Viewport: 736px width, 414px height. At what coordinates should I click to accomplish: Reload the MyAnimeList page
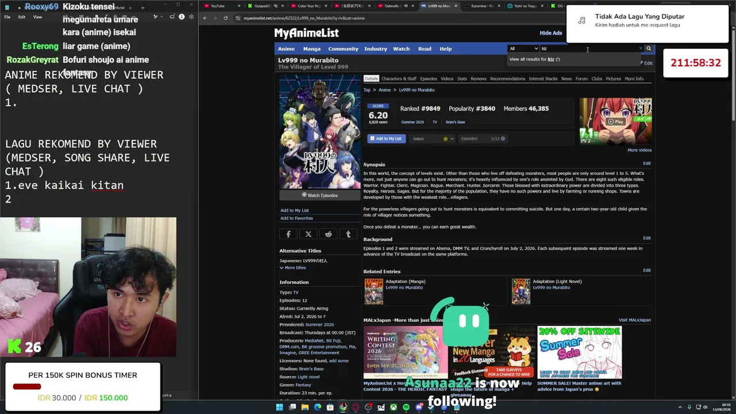click(225, 18)
